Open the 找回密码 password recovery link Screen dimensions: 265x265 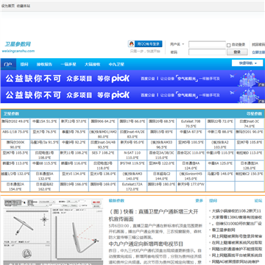click(258, 45)
